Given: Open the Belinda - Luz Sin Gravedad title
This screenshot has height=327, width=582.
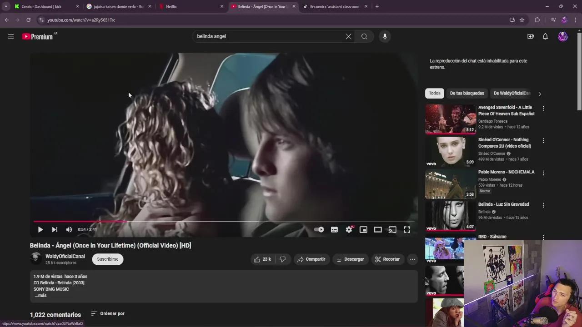Looking at the screenshot, I should 503,204.
